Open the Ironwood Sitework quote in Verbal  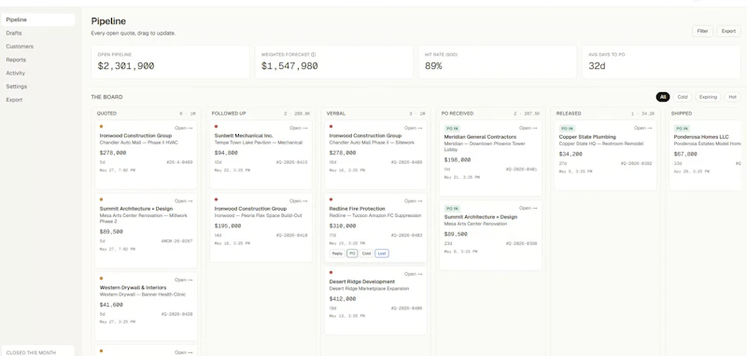pos(414,128)
